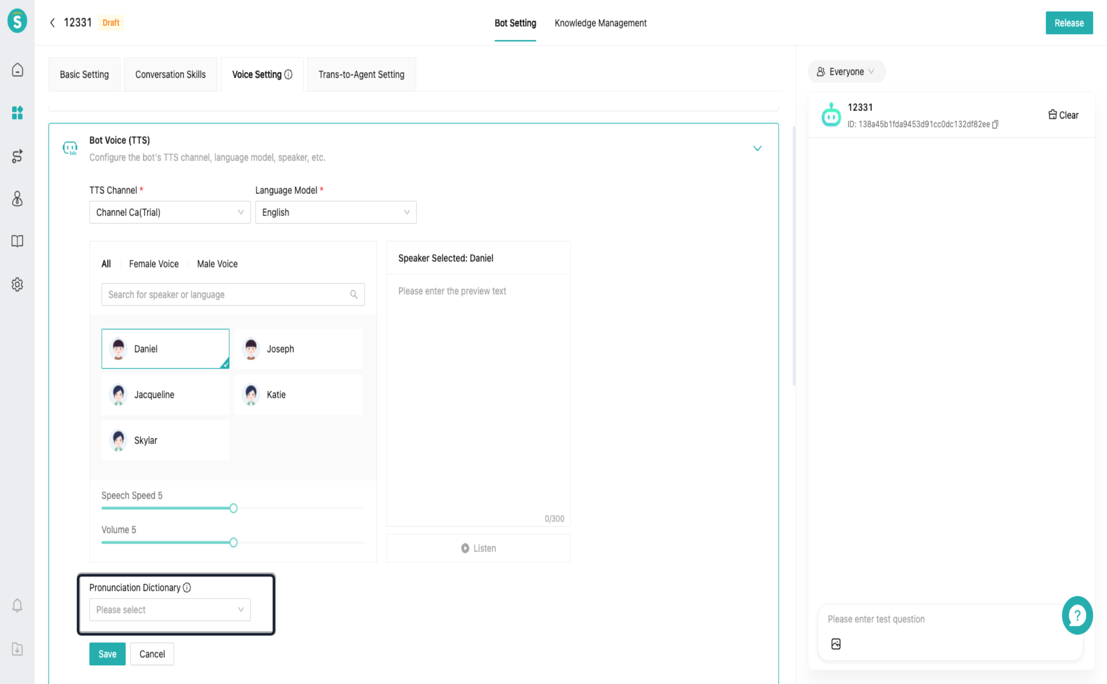Choose Skylar as the speaker
Screen dimensions: 1107x684
165,440
